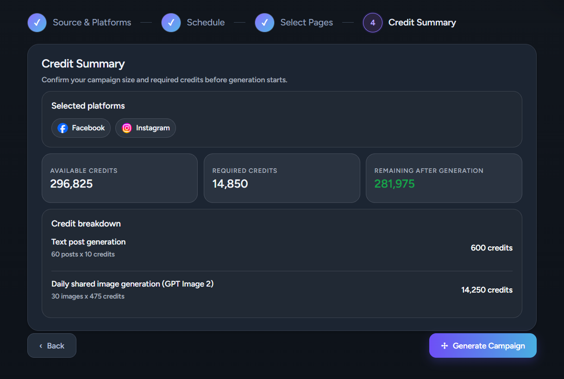This screenshot has height=379, width=564.
Task: Go to the Select Pages step
Action: (307, 23)
